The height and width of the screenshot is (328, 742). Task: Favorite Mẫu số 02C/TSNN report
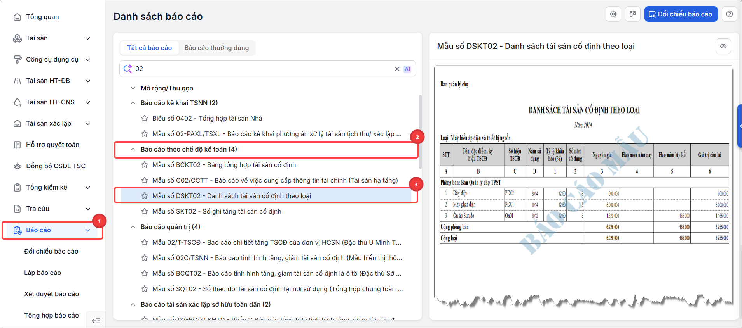tap(145, 258)
